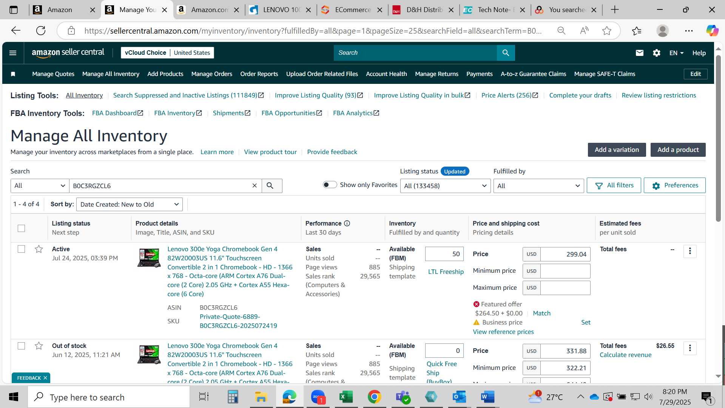
Task: Open Add Products in navigation bar
Action: click(x=165, y=74)
